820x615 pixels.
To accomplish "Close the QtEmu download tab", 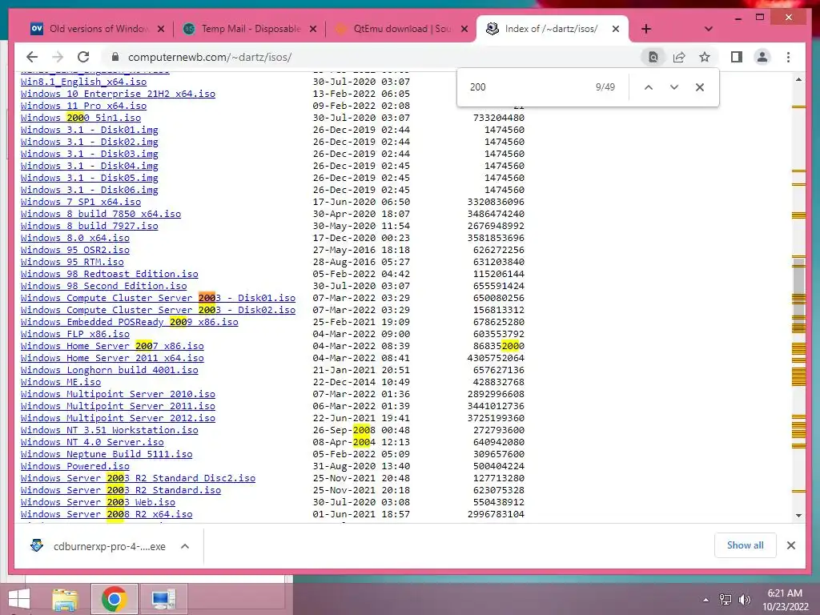I will click(464, 29).
